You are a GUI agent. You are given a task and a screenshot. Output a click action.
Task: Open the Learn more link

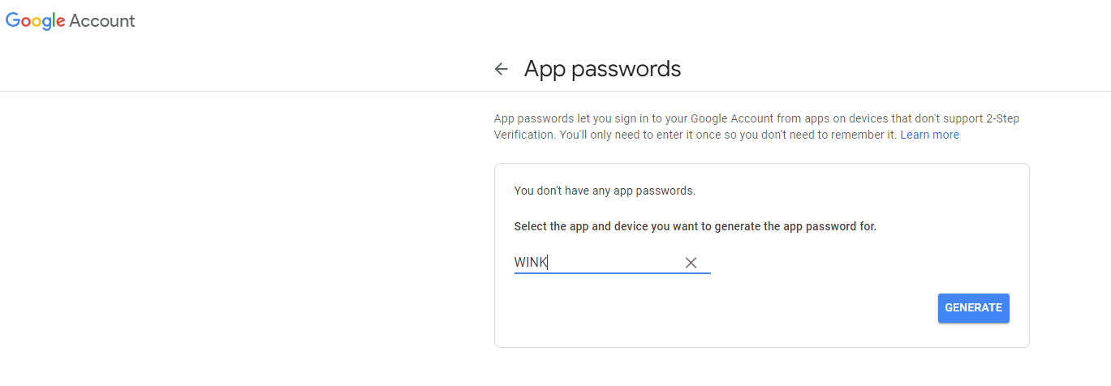(x=929, y=135)
